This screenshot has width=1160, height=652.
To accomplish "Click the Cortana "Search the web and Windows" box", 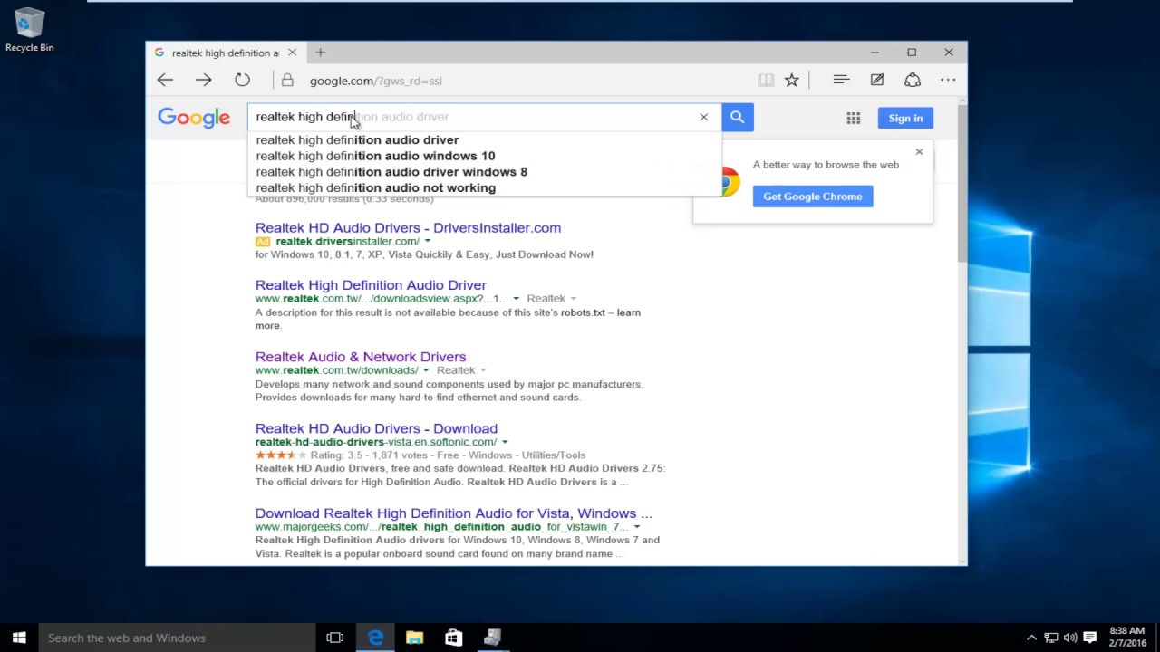I will (177, 638).
